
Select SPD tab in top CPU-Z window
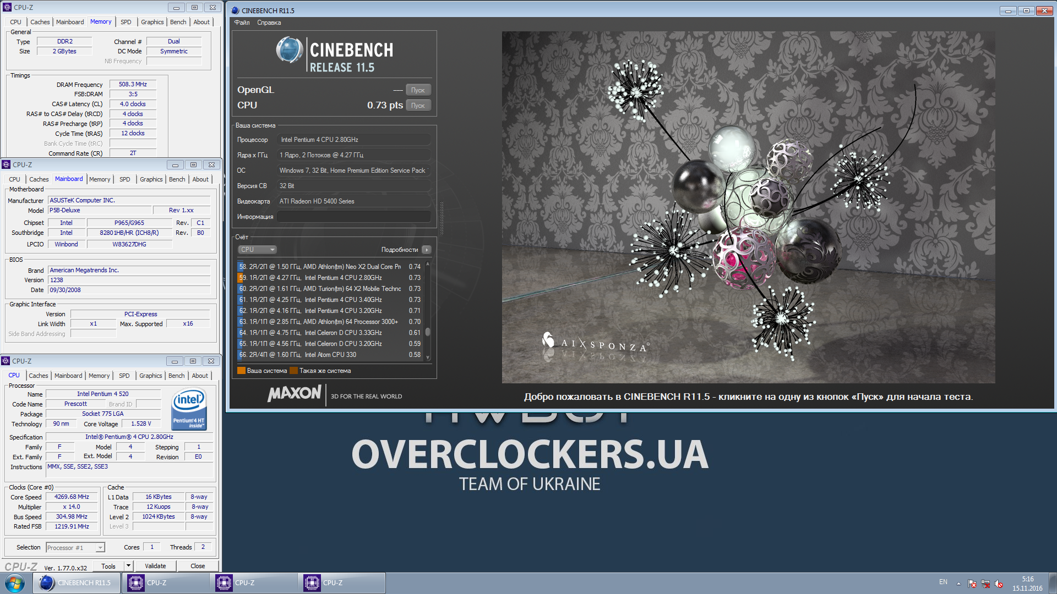click(x=126, y=22)
